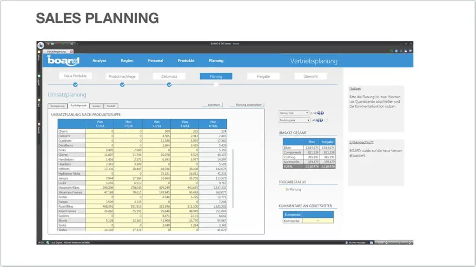Click the empty step marker under Planung
Image resolution: width=476 pixels, height=267 pixels.
click(216, 85)
